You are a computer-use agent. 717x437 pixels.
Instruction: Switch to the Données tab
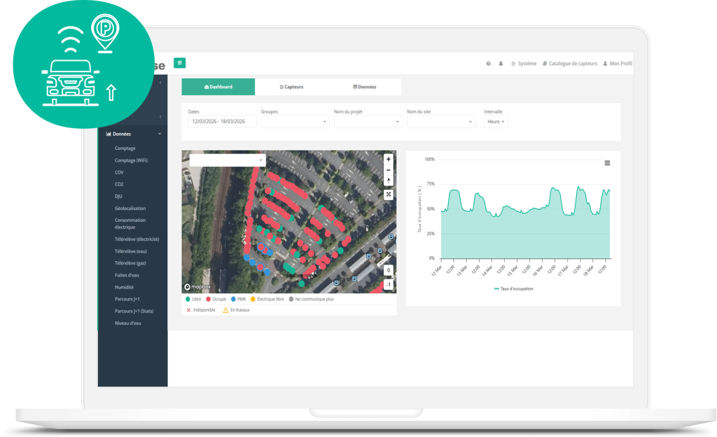coord(365,87)
